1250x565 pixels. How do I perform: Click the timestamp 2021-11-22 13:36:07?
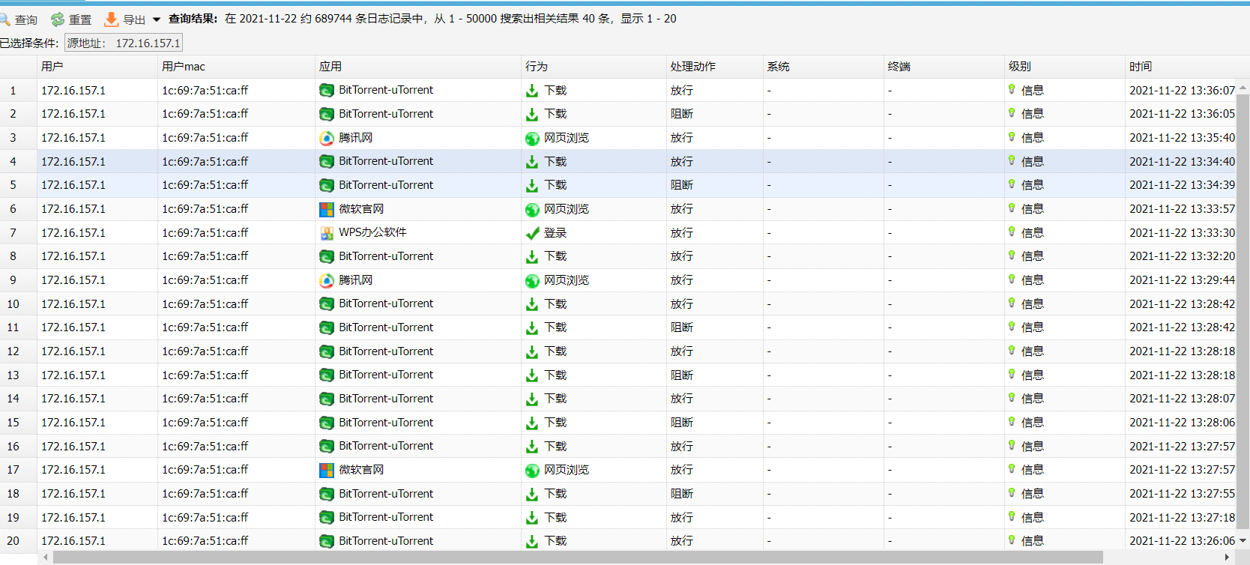1183,91
